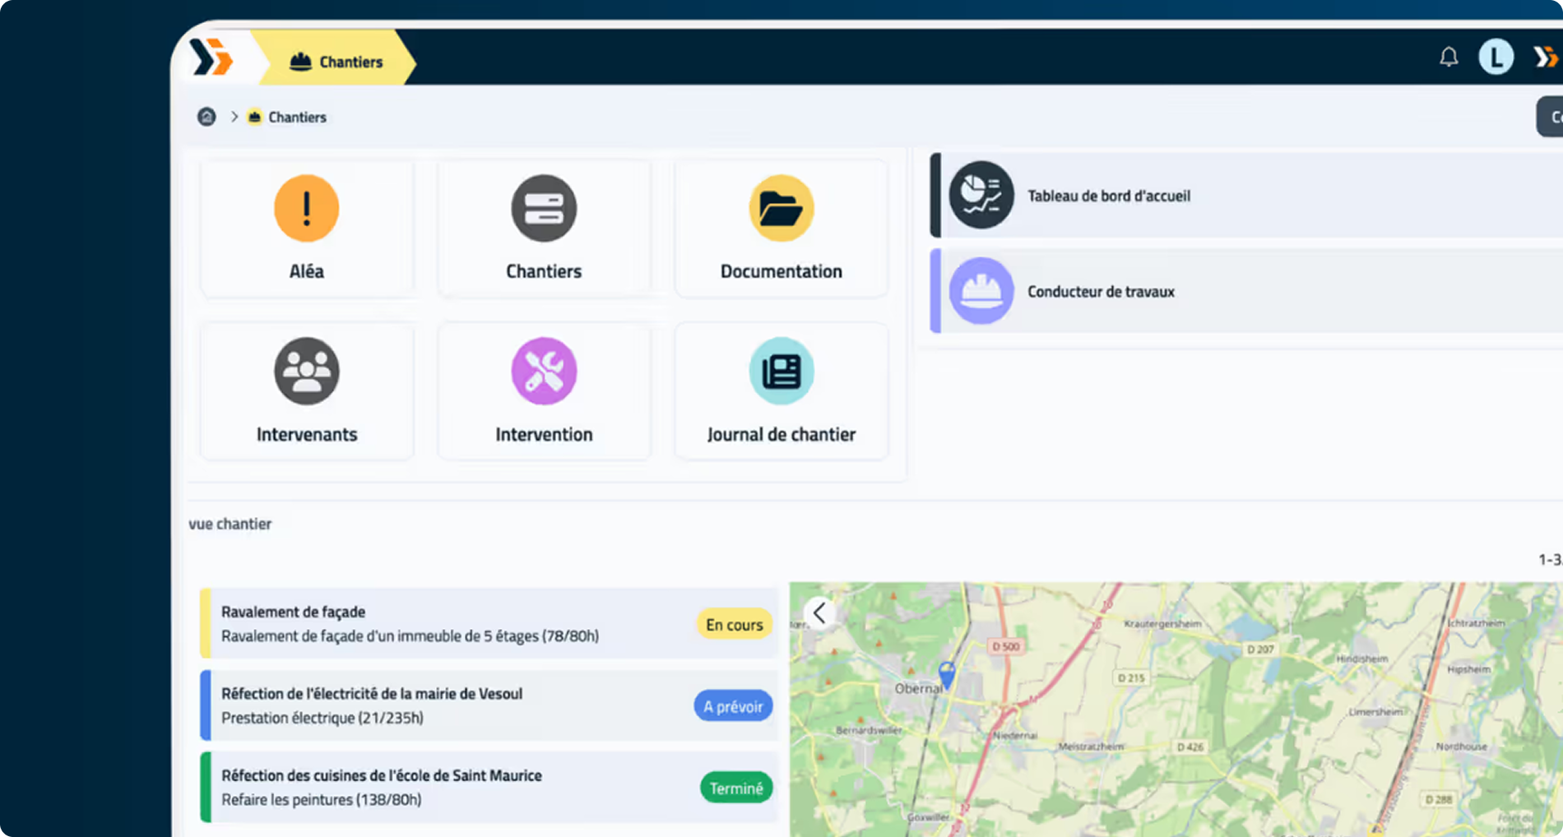
Task: Click the Intervention label
Action: point(544,434)
